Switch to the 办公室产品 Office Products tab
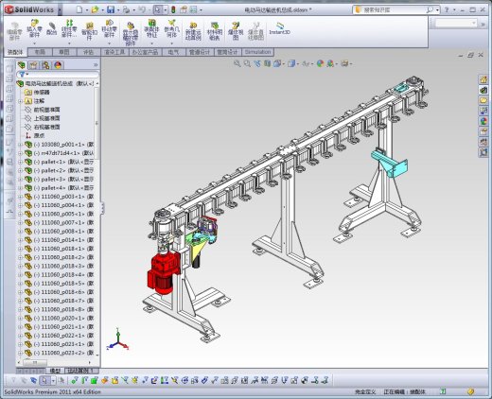 pos(146,52)
